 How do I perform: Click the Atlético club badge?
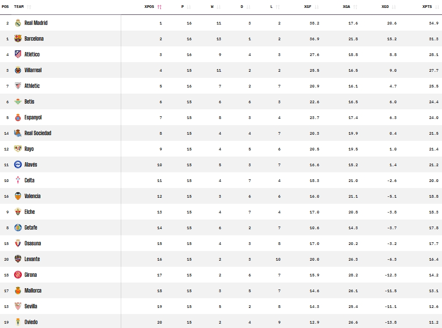click(18, 54)
